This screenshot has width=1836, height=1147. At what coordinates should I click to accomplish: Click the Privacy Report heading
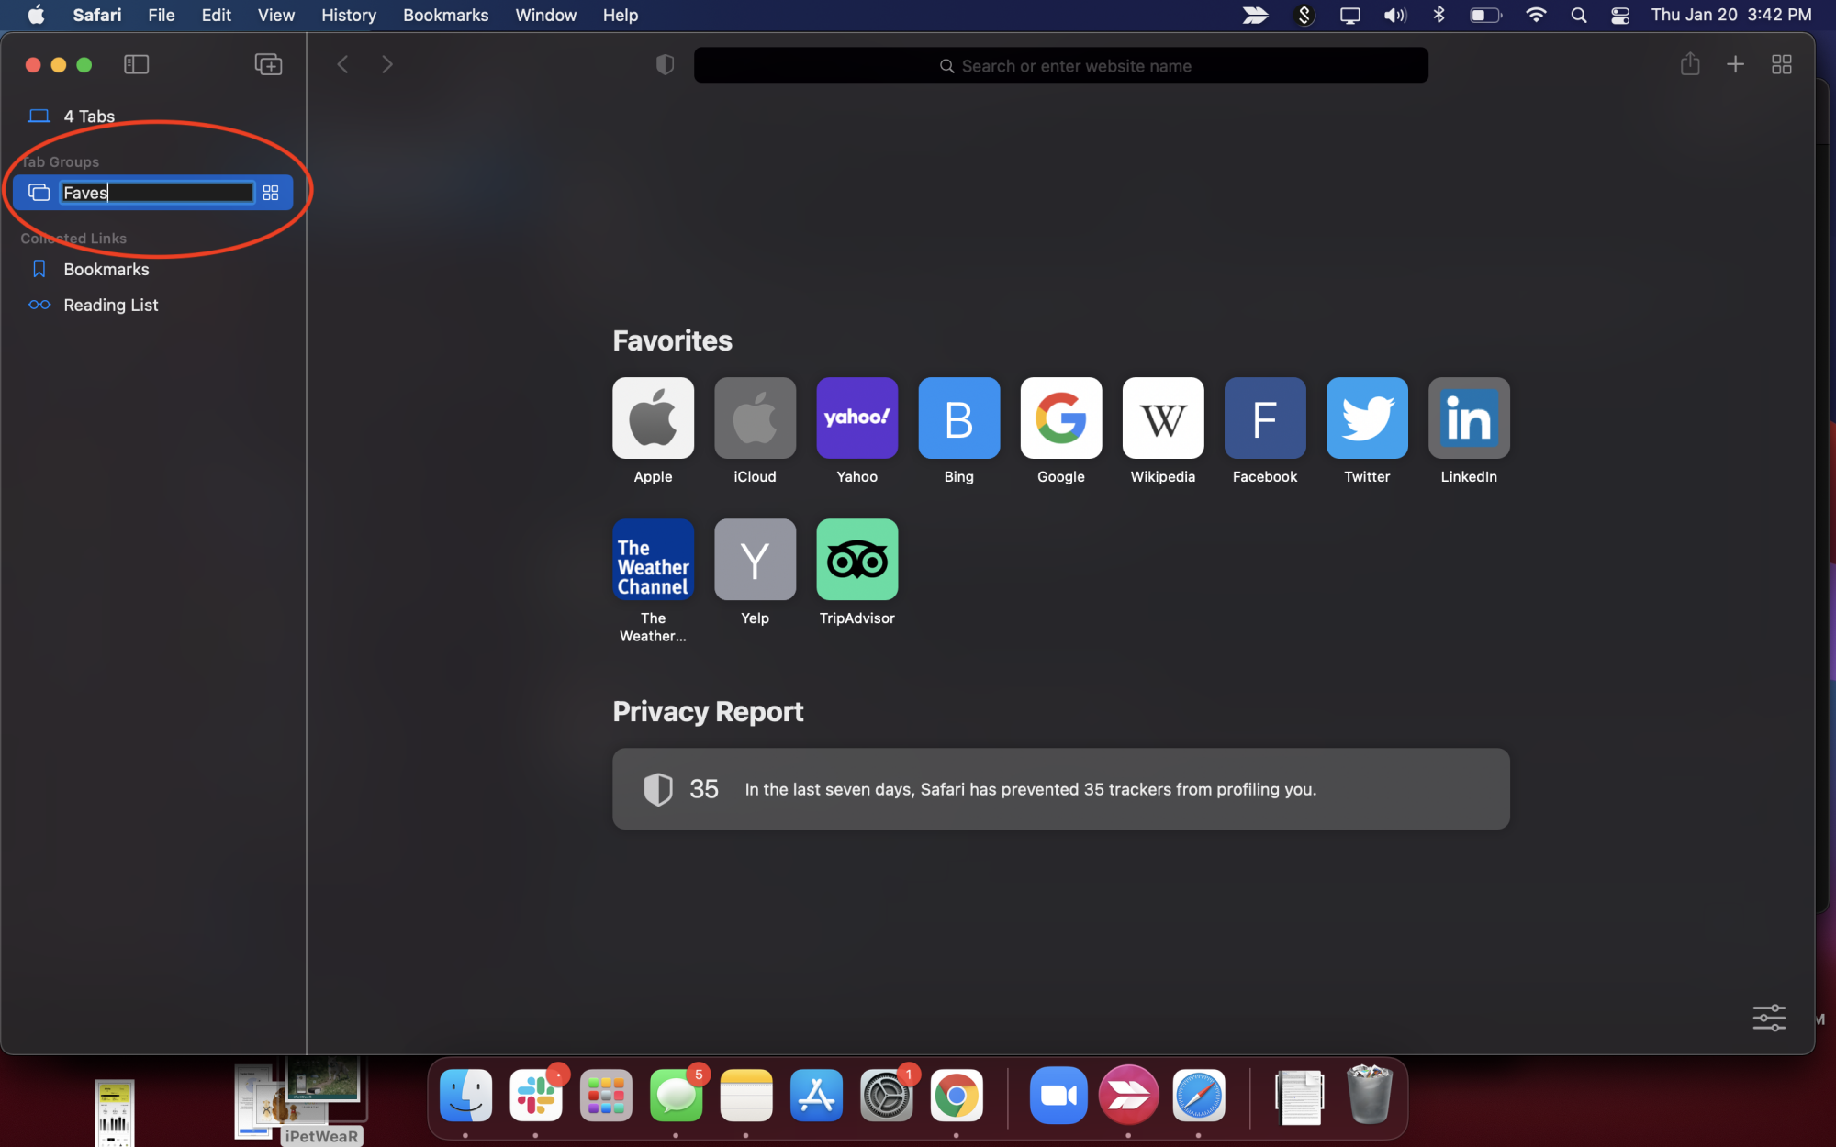click(708, 711)
